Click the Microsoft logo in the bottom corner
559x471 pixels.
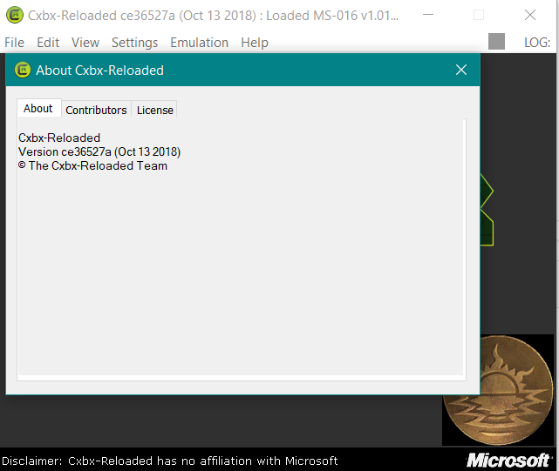coord(508,460)
